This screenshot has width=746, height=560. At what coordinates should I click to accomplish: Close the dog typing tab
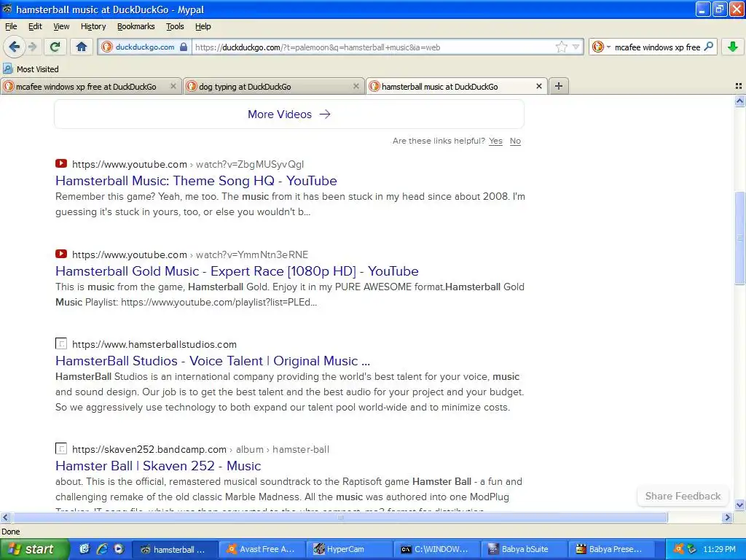pyautogui.click(x=356, y=86)
